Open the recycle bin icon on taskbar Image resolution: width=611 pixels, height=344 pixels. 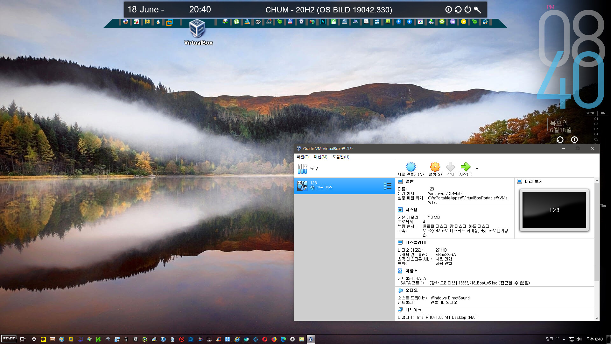coord(126,339)
